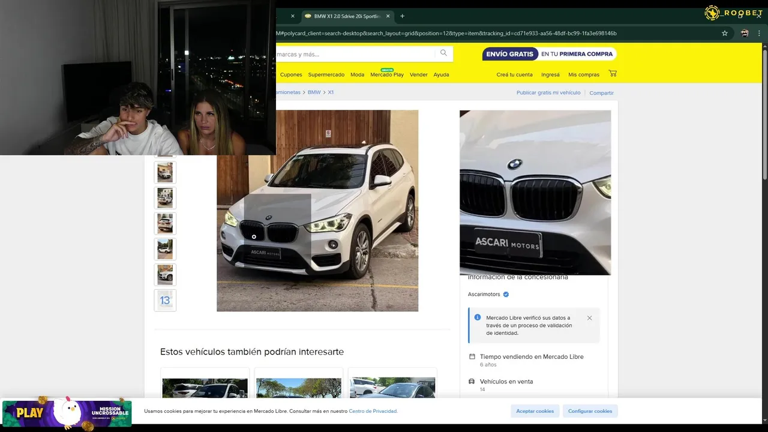Image resolution: width=768 pixels, height=432 pixels.
Task: Select Vender in the navigation
Action: point(418,75)
